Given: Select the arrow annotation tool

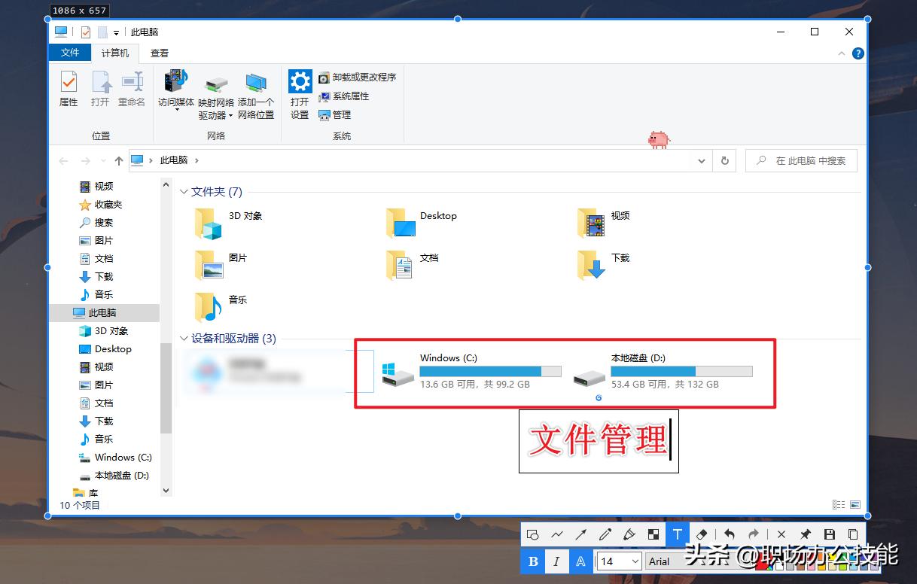Looking at the screenshot, I should pyautogui.click(x=580, y=534).
